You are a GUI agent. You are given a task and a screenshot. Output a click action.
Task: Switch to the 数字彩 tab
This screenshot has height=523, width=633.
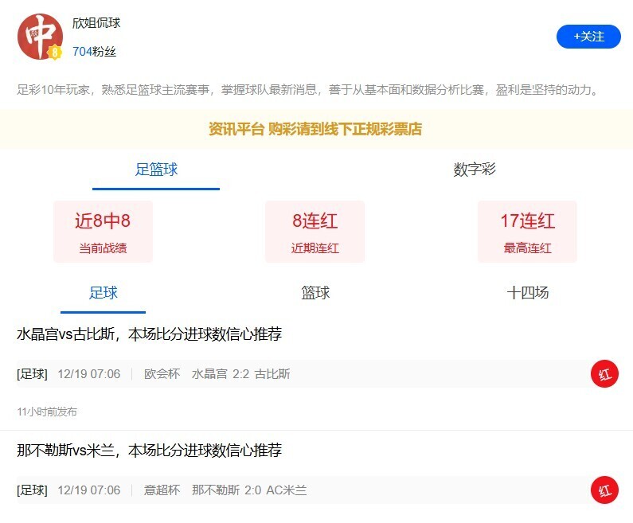pyautogui.click(x=475, y=170)
